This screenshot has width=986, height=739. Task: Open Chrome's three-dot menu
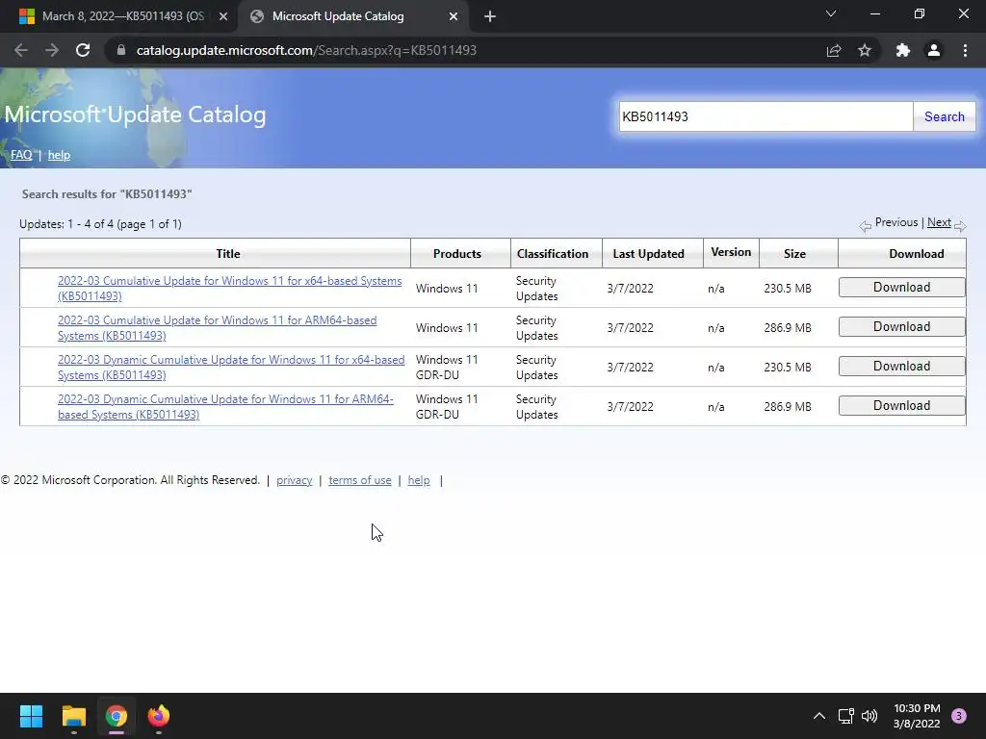(965, 50)
